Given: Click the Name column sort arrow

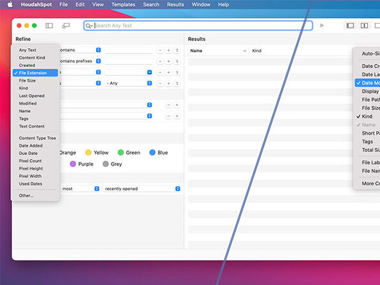Looking at the screenshot, I should [245, 51].
